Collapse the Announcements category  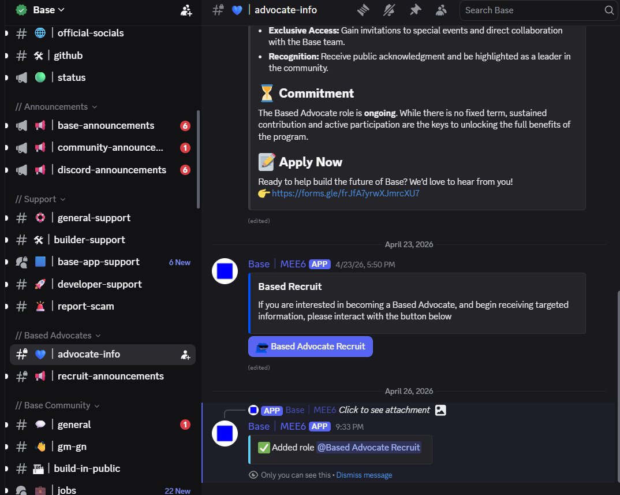click(x=56, y=107)
